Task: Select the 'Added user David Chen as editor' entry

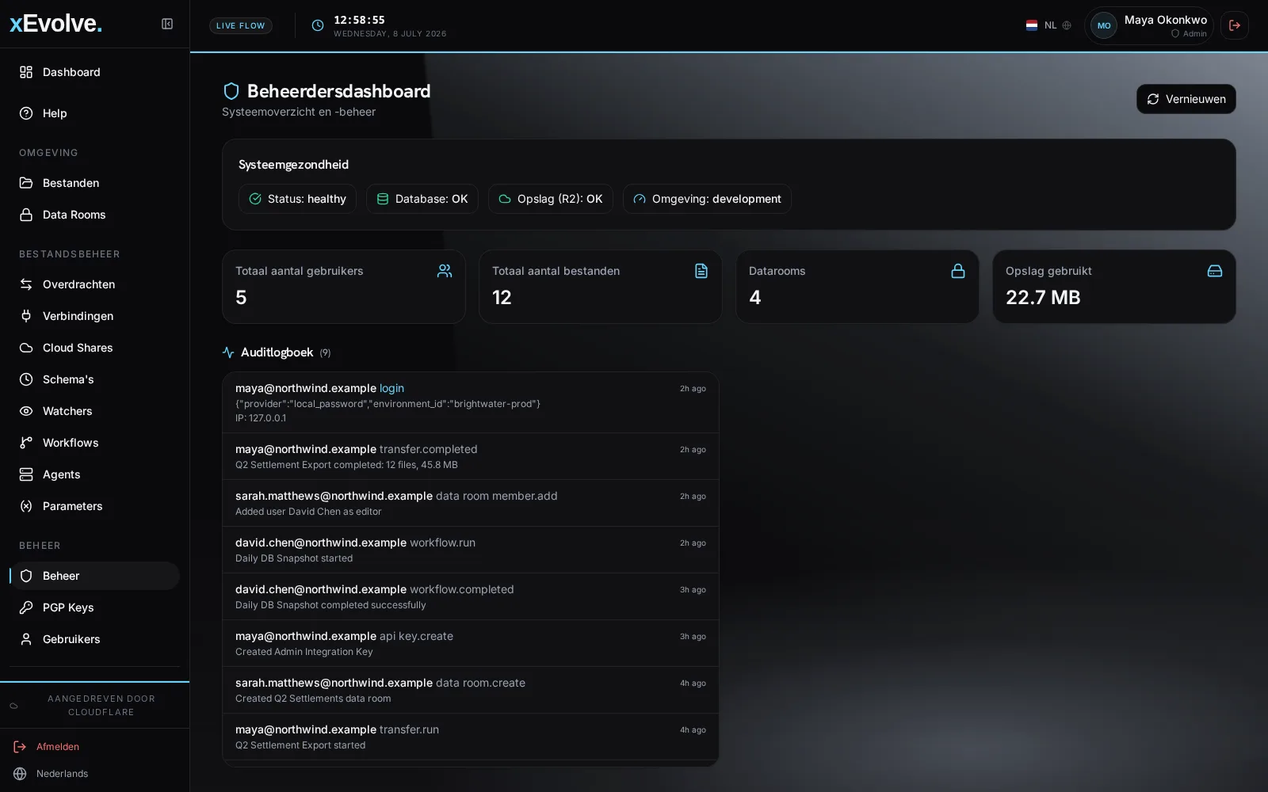Action: click(471, 503)
